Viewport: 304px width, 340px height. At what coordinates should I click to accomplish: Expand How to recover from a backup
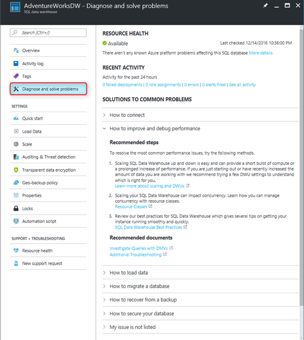[200, 300]
